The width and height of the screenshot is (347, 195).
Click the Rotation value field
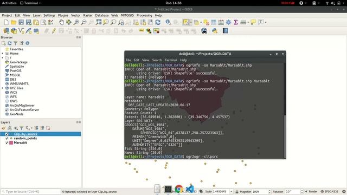(x=292, y=191)
